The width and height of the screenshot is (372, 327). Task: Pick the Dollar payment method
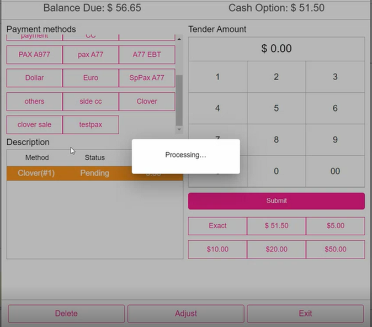(x=34, y=78)
